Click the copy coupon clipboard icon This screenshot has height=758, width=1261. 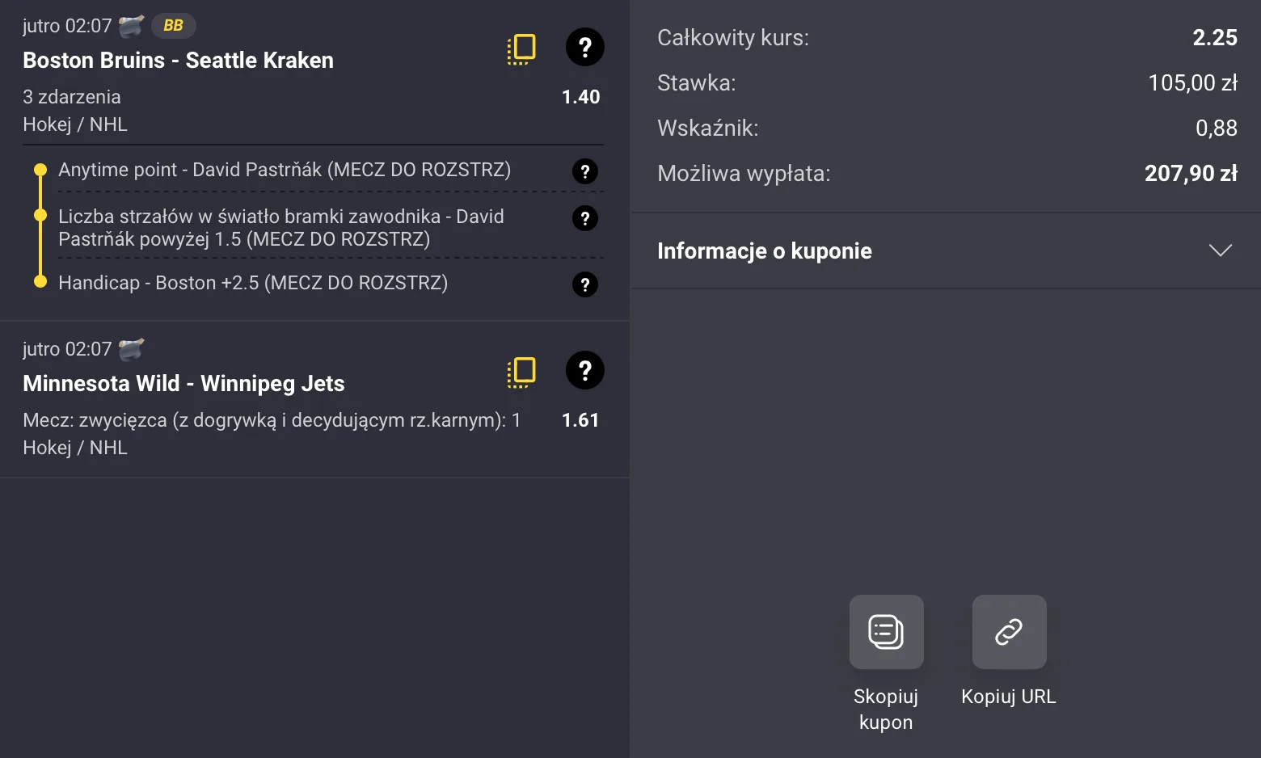coord(885,632)
